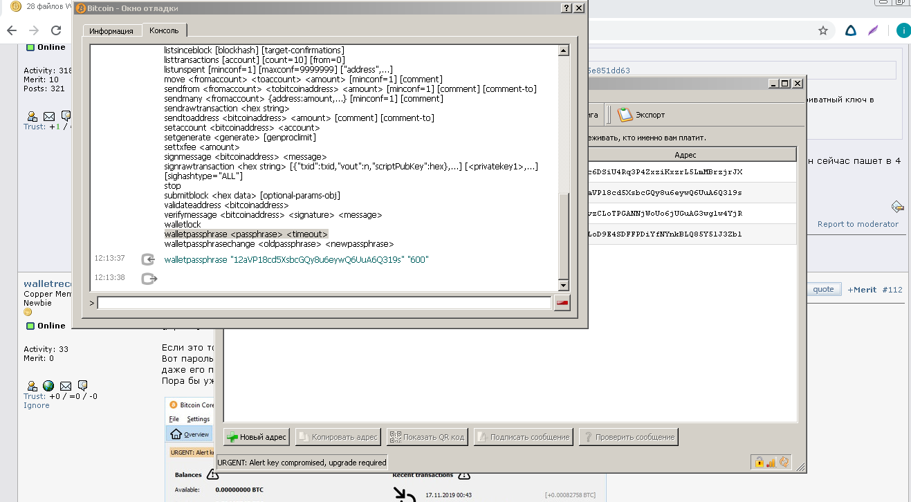Click the blue triangle extension icon

pyautogui.click(x=852, y=30)
